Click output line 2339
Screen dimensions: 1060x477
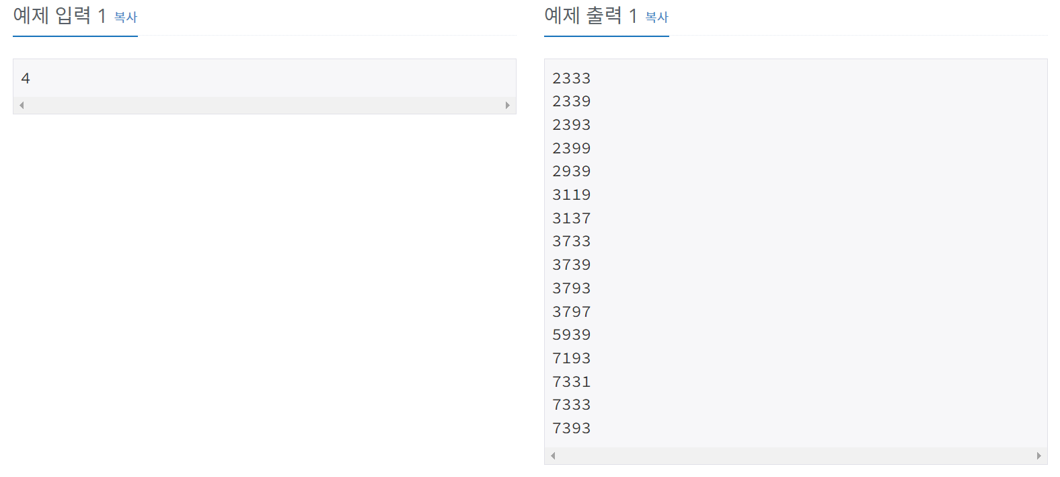[x=572, y=102]
